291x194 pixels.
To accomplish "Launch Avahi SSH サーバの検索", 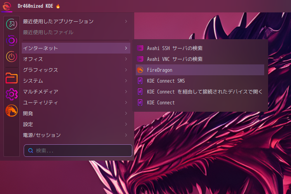I will point(200,48).
